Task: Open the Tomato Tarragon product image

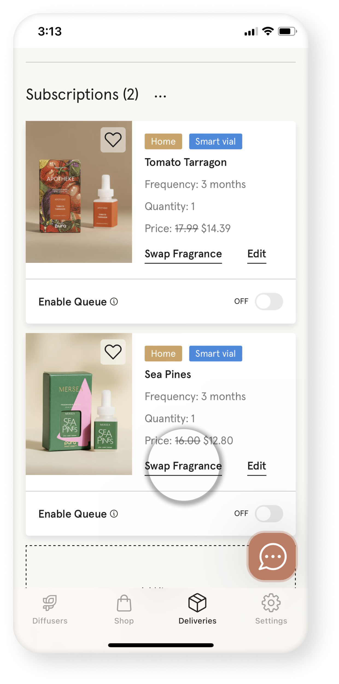Action: [79, 192]
